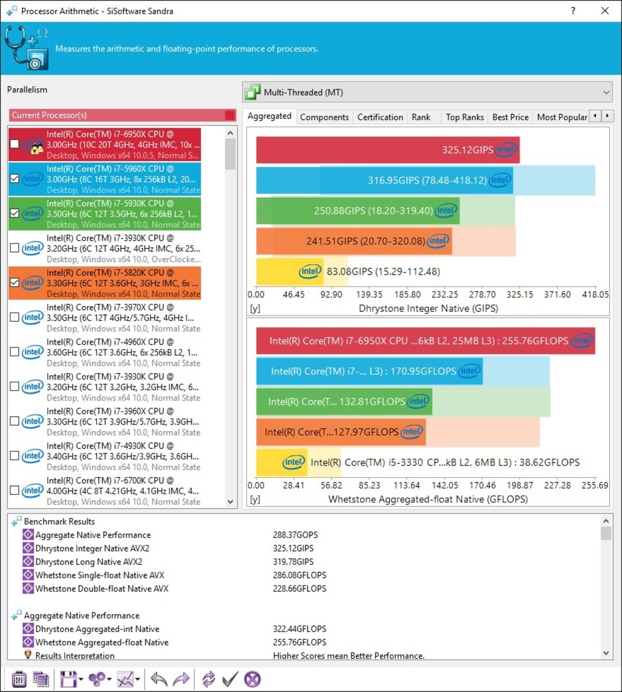Confirm with the checkmark icon
622x692 pixels.
tap(230, 679)
